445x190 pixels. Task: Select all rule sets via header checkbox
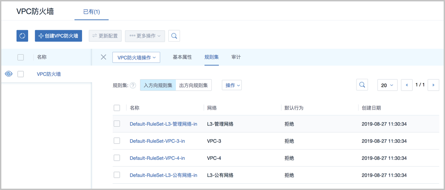[x=117, y=108]
